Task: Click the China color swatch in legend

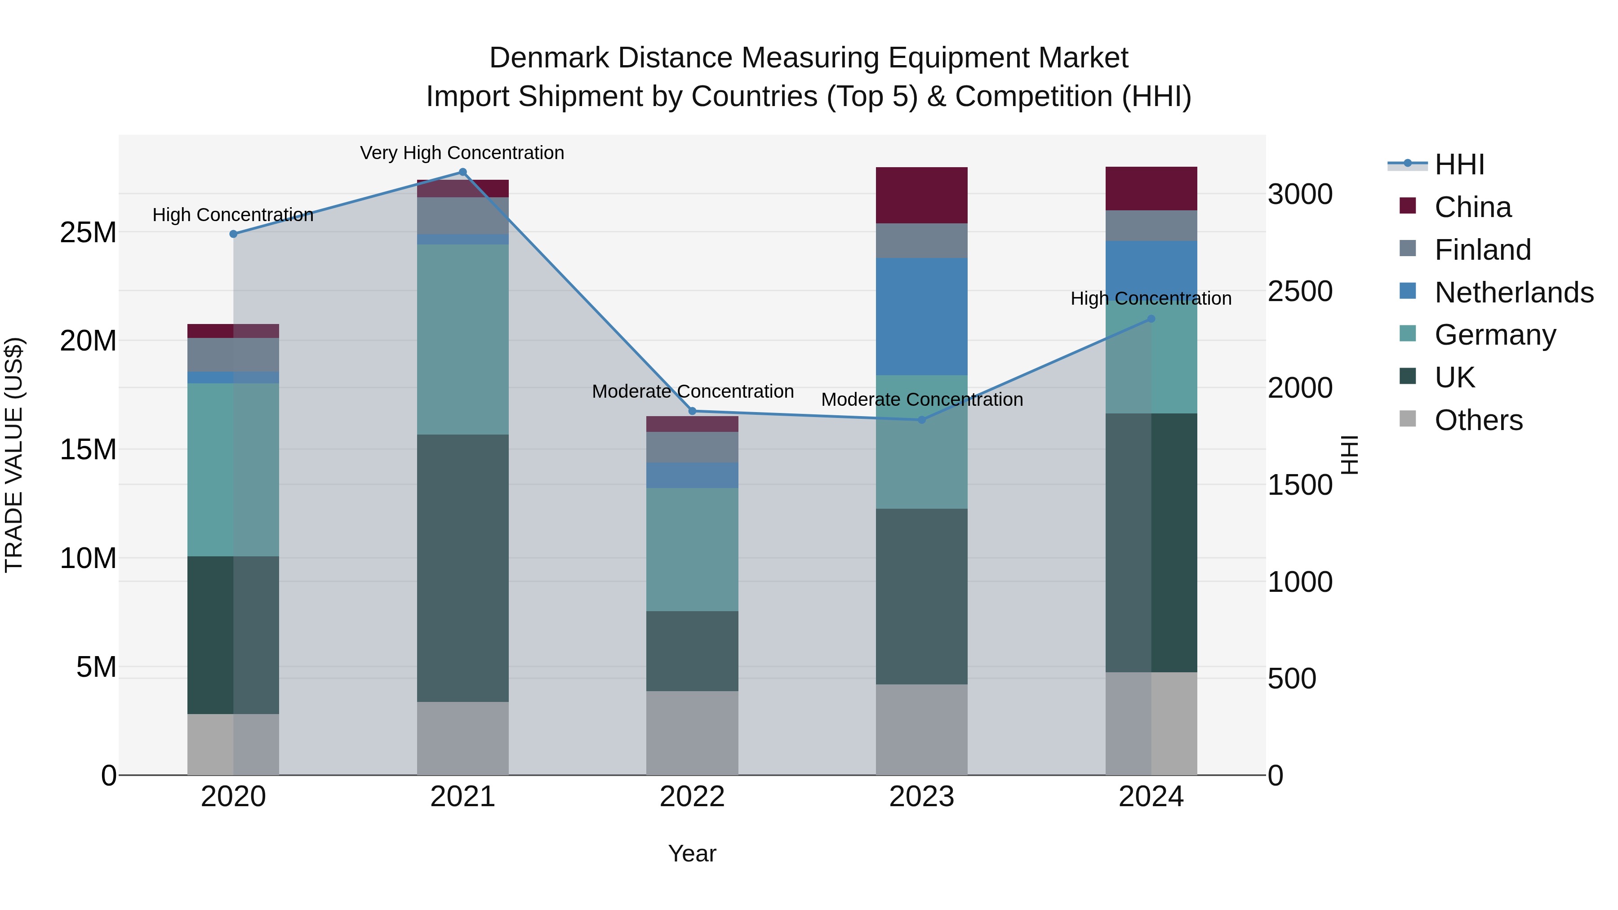Action: (1408, 206)
